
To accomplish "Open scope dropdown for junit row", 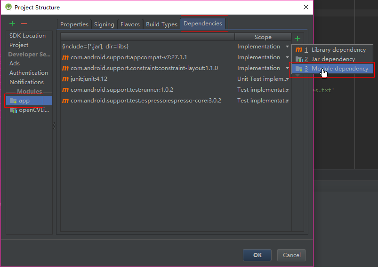I will pyautogui.click(x=287, y=79).
